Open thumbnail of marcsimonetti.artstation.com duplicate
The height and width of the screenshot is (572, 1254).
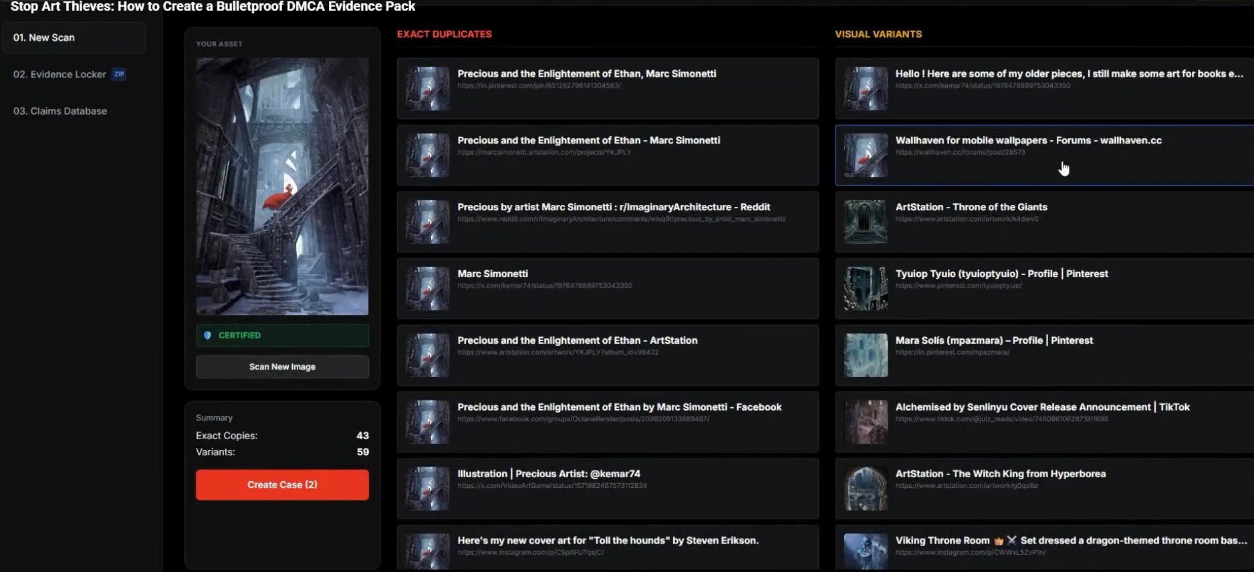coord(428,155)
